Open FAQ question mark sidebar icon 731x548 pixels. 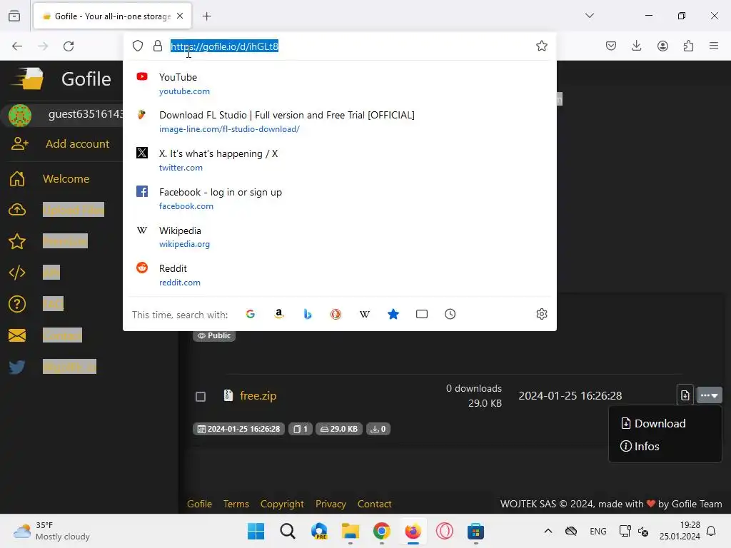pyautogui.click(x=17, y=304)
